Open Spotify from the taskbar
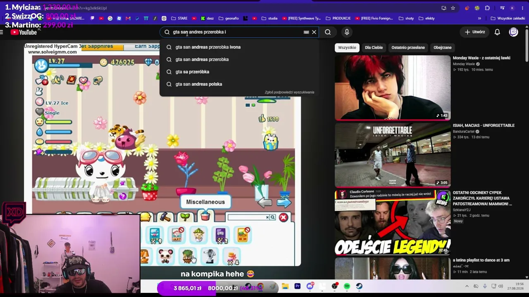The image size is (529, 297). tap(347, 286)
